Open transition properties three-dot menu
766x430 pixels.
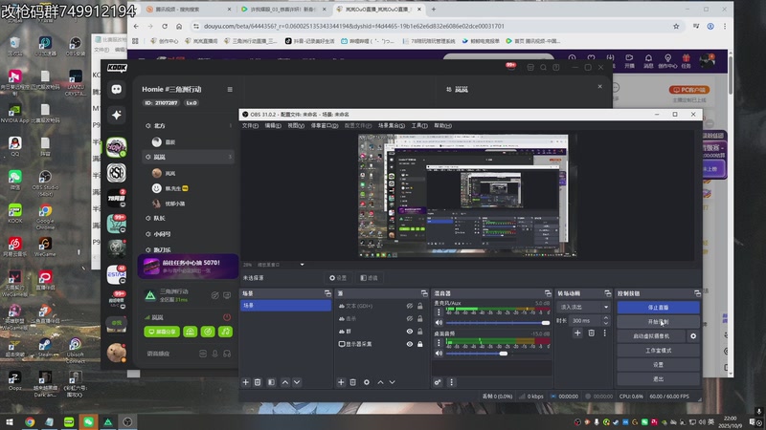point(605,333)
